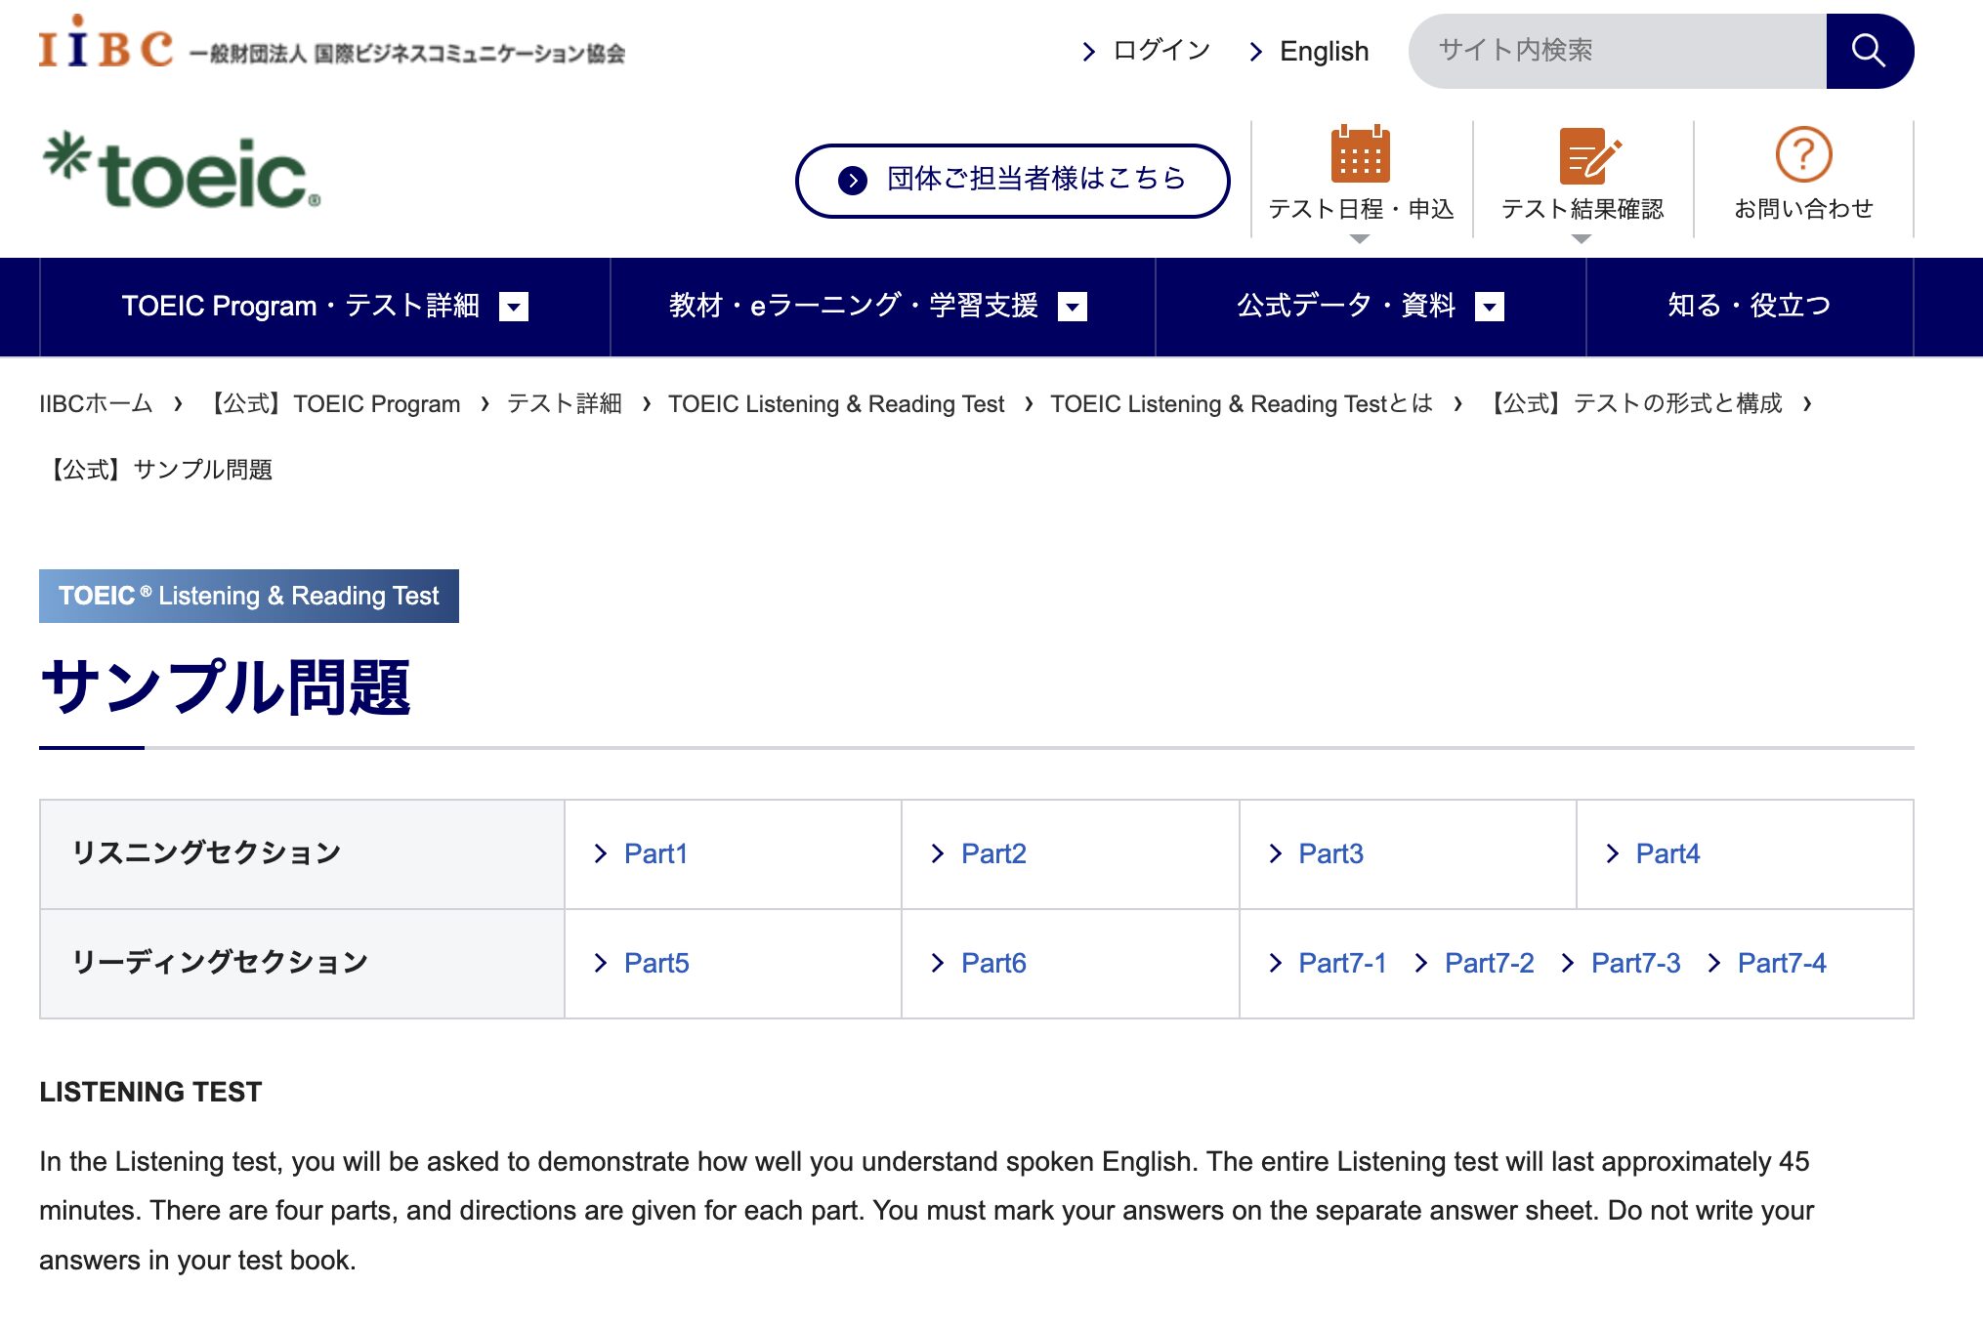The width and height of the screenshot is (1983, 1328).
Task: Jump to Part3 sample questions
Action: tap(1330, 854)
